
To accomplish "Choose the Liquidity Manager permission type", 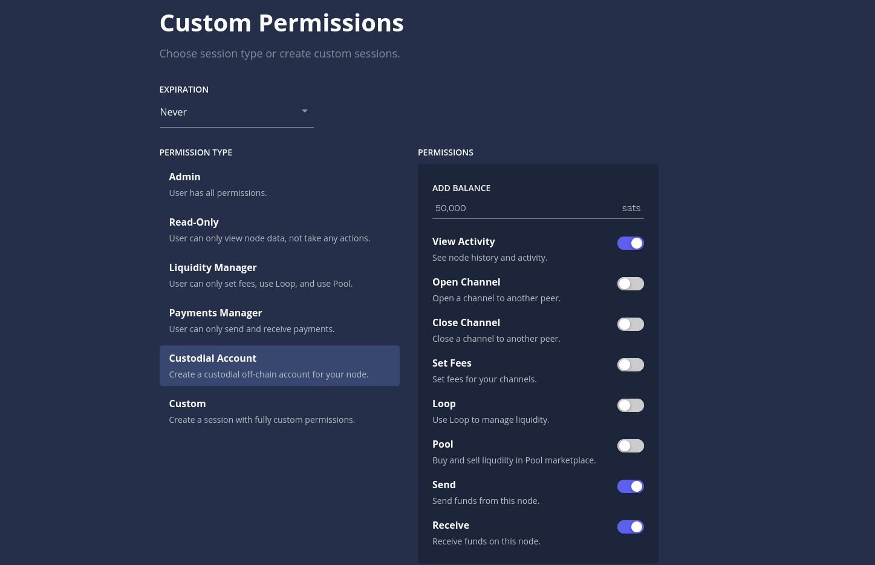I will tap(279, 275).
